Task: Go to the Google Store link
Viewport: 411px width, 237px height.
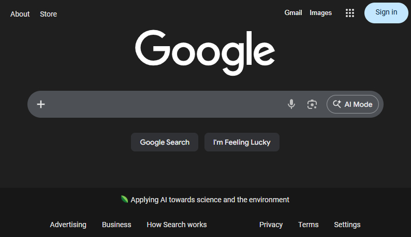Action: pos(49,14)
